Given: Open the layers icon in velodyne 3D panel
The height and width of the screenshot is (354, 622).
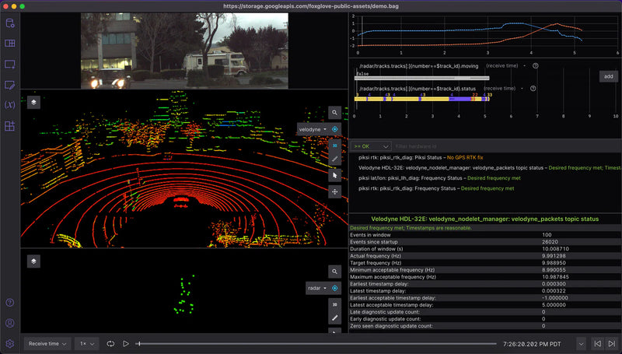Looking at the screenshot, I should [x=34, y=102].
